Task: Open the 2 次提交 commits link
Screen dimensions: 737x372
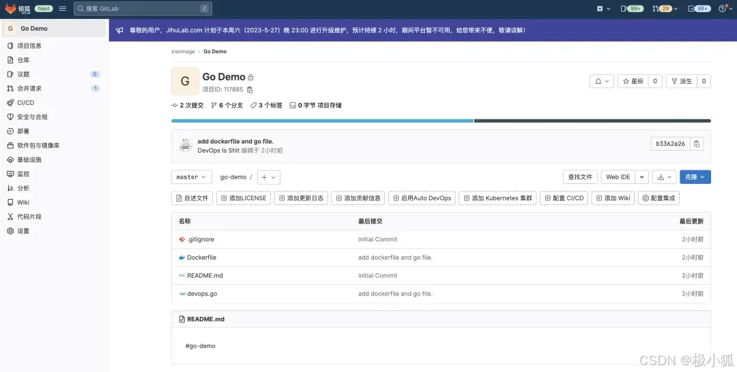Action: (x=188, y=106)
